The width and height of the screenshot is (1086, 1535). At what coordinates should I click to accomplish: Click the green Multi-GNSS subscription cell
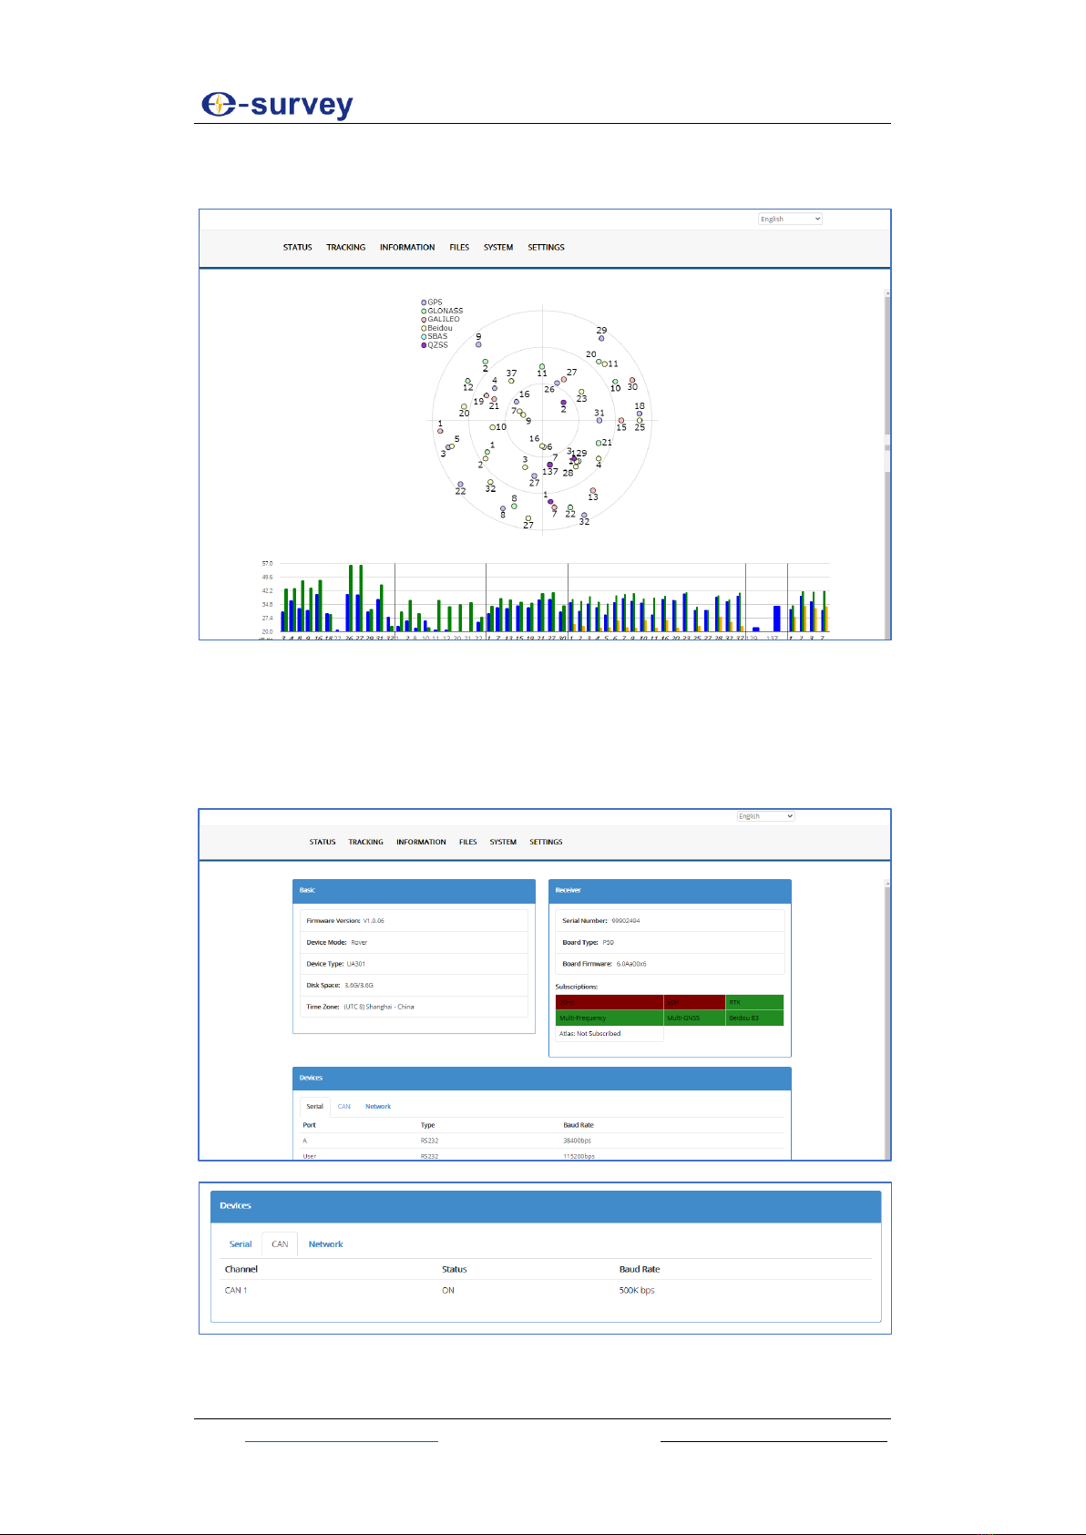[x=694, y=1018]
